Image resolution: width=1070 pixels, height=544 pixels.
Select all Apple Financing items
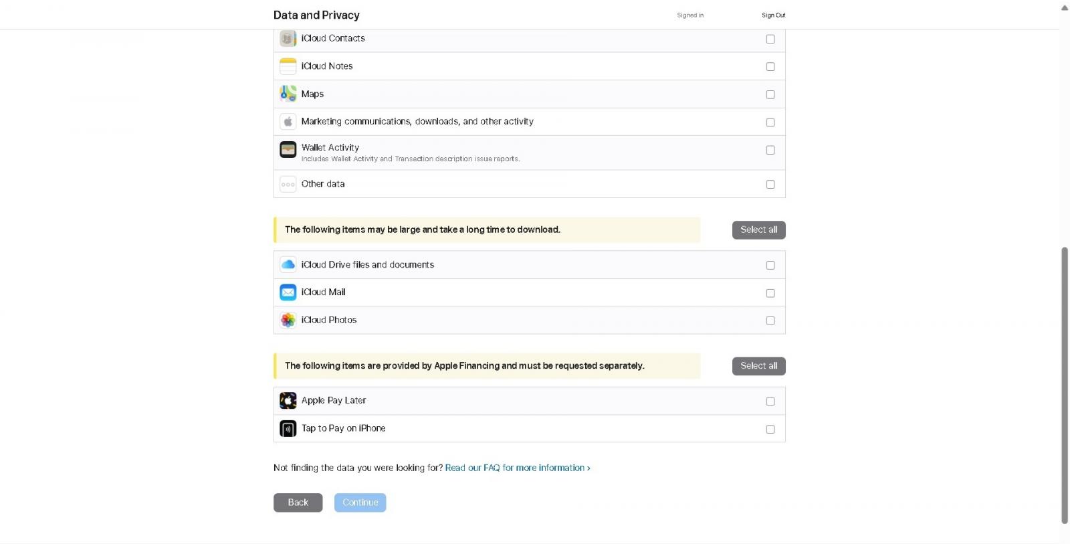[758, 366]
